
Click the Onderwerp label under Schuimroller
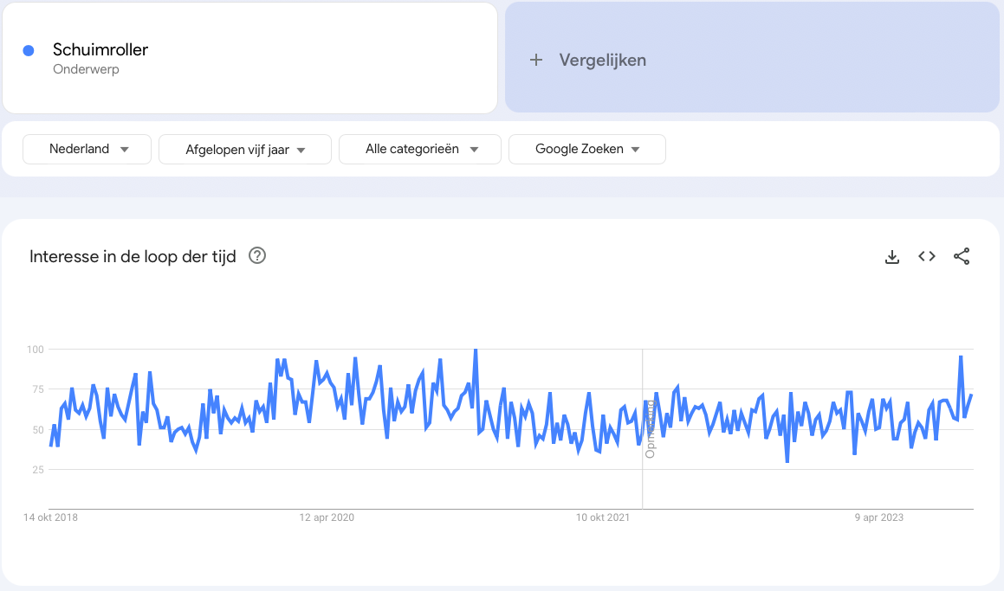[86, 69]
